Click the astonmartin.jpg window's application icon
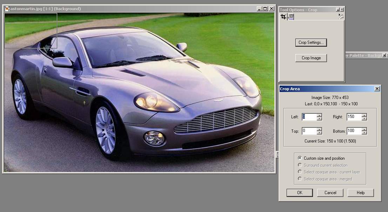388x212 pixels. [7, 9]
